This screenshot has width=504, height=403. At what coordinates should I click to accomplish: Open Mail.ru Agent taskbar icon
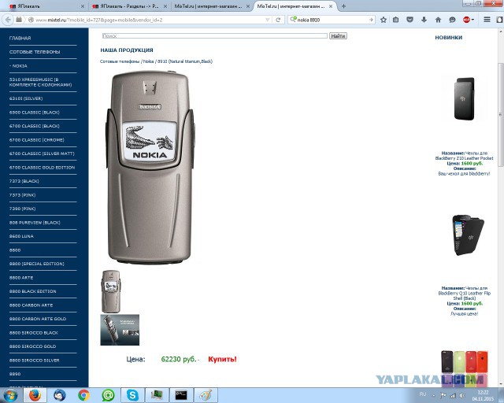click(108, 395)
